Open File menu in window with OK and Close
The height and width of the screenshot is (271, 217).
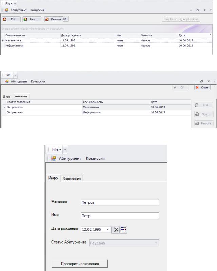coord(9,75)
